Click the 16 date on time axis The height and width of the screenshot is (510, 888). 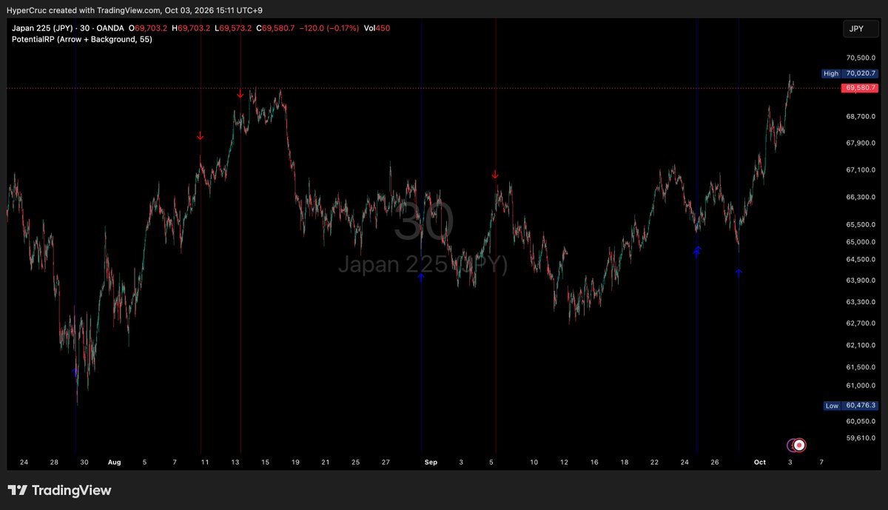coord(594,462)
